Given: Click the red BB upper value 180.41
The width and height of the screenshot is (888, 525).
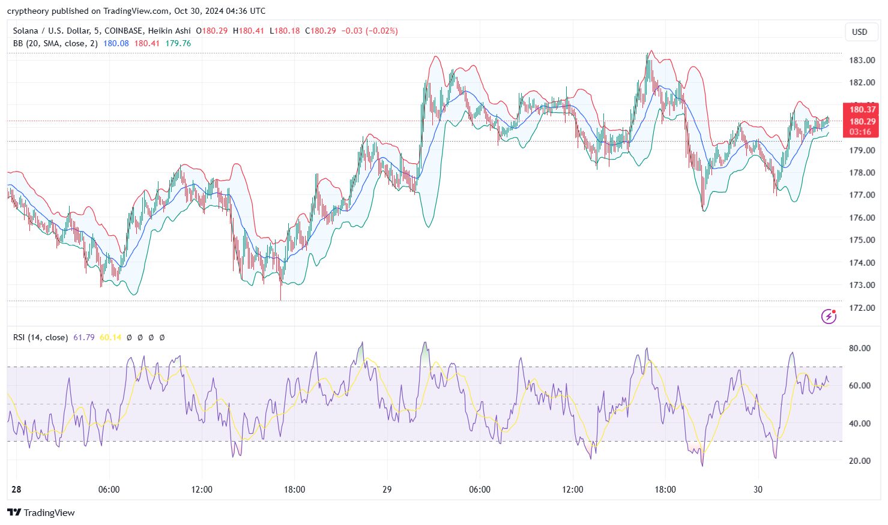Looking at the screenshot, I should (x=146, y=43).
